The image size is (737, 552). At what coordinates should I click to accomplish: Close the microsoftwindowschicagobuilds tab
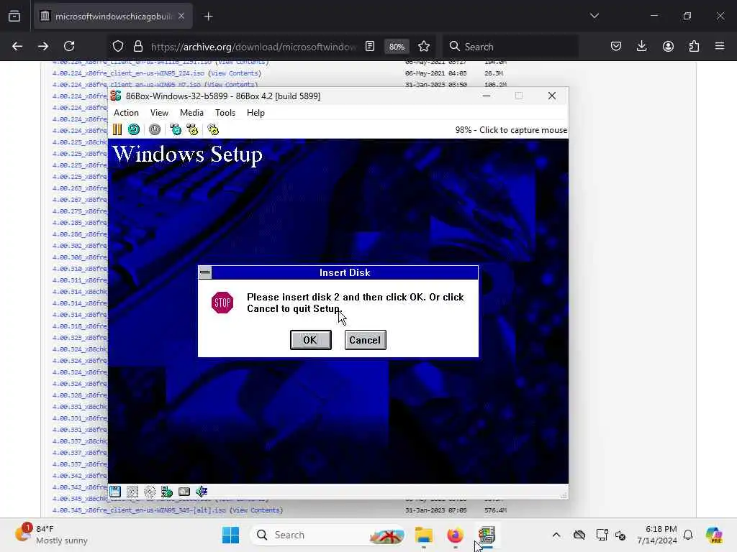tap(181, 16)
